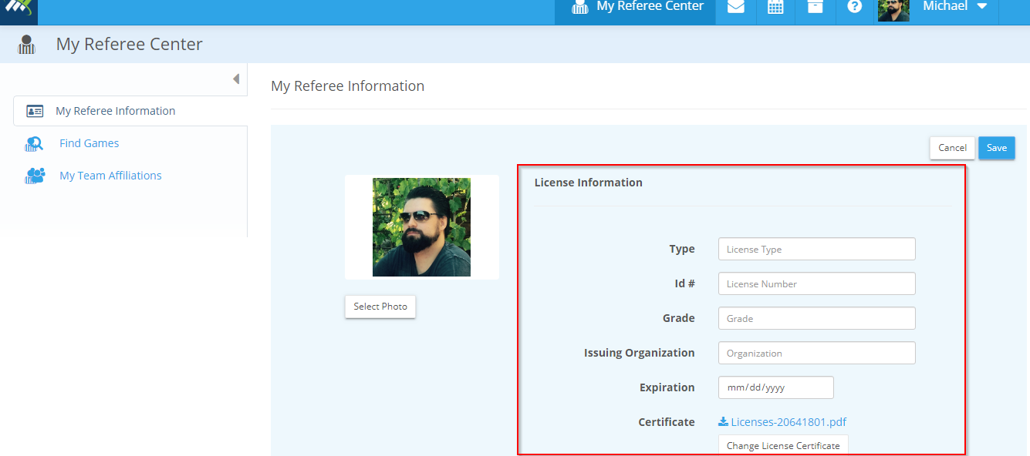The height and width of the screenshot is (456, 1030).
Task: Click the Find Games magnifier icon
Action: (x=34, y=143)
